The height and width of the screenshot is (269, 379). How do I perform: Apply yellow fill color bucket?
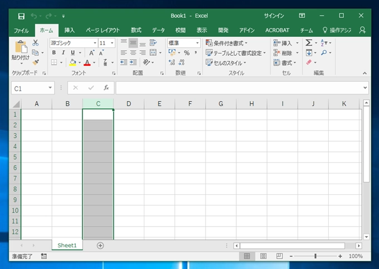tap(72, 63)
